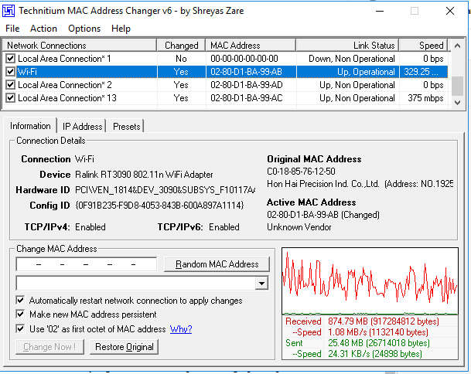Screen dimensions: 471x374
Task: Click the Hardware ID value
Action: (165, 190)
